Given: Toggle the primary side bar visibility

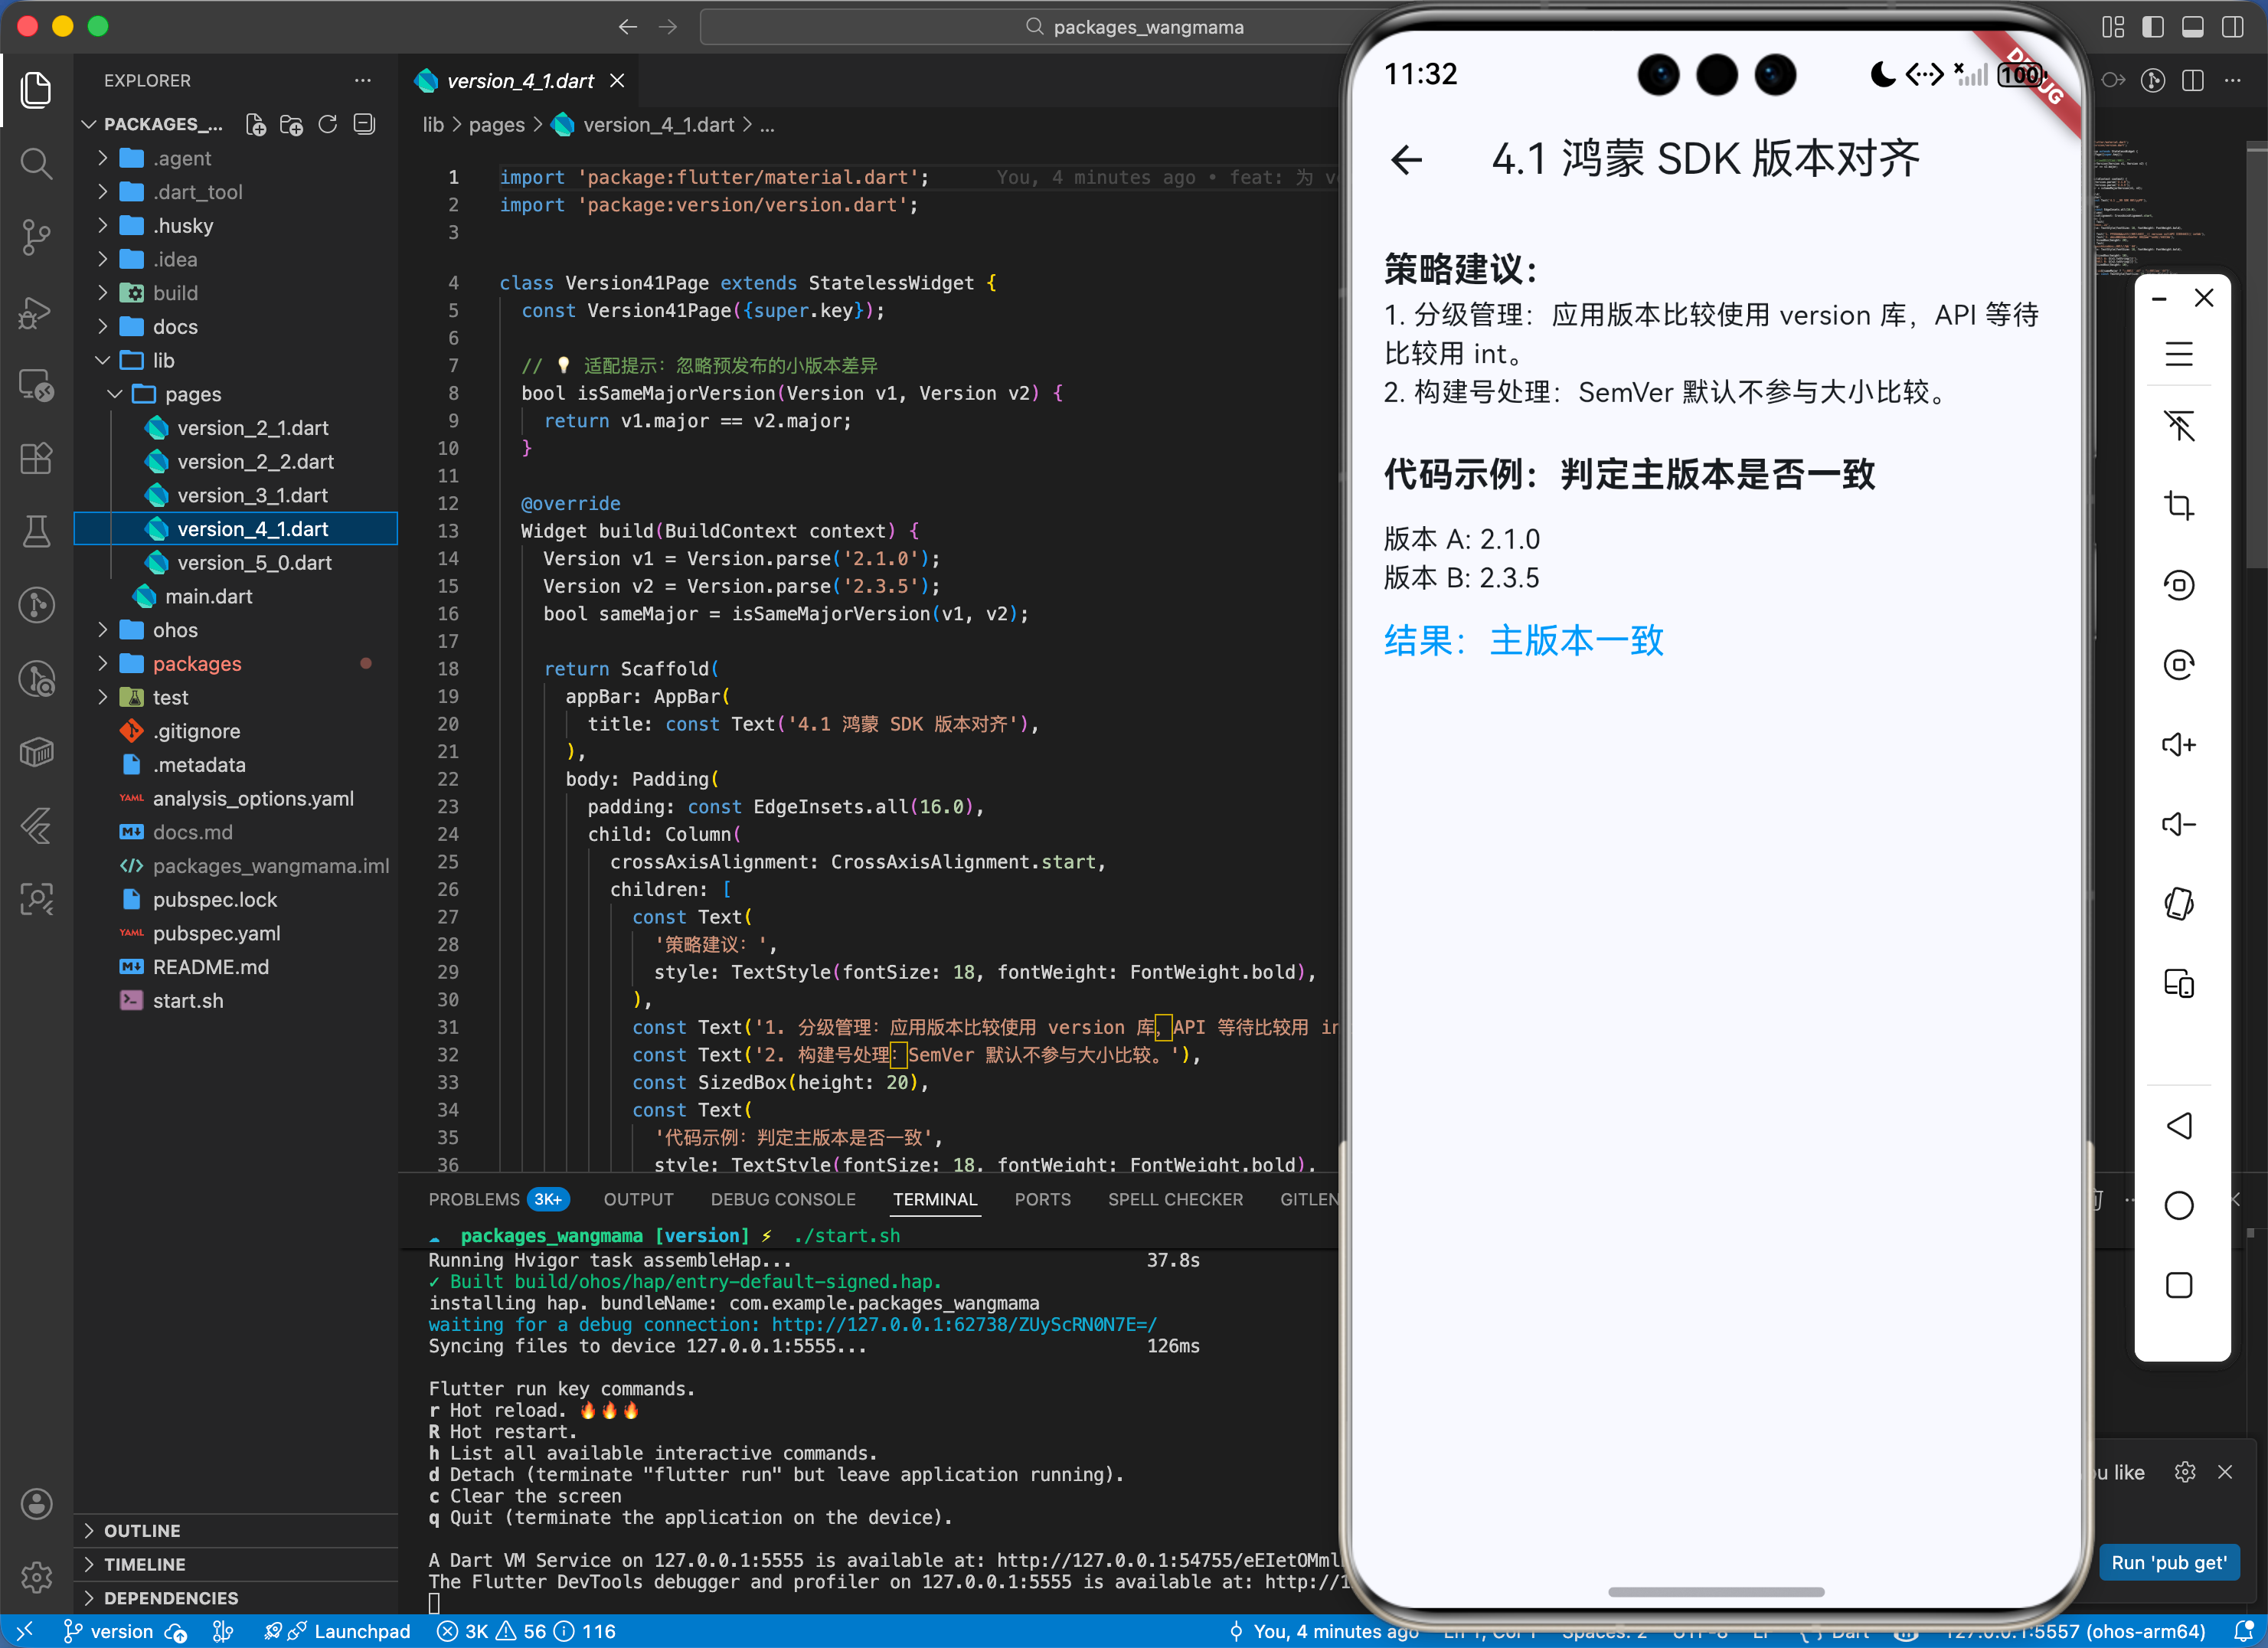Looking at the screenshot, I should pos(2153,27).
